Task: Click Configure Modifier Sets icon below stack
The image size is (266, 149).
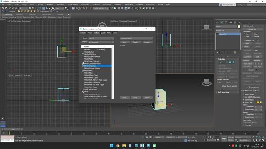Action: click(235, 53)
